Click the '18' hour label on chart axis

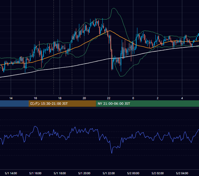pos(60,98)
